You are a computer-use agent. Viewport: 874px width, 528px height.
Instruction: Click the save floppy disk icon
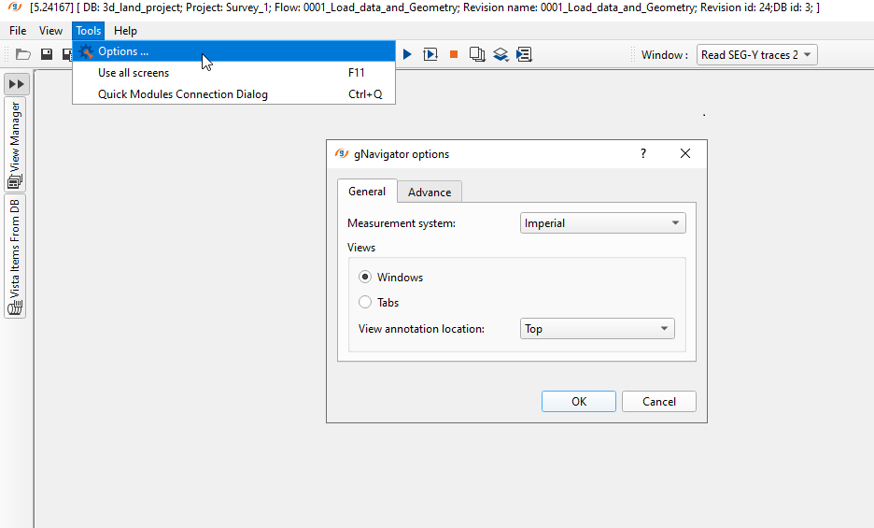[x=47, y=54]
